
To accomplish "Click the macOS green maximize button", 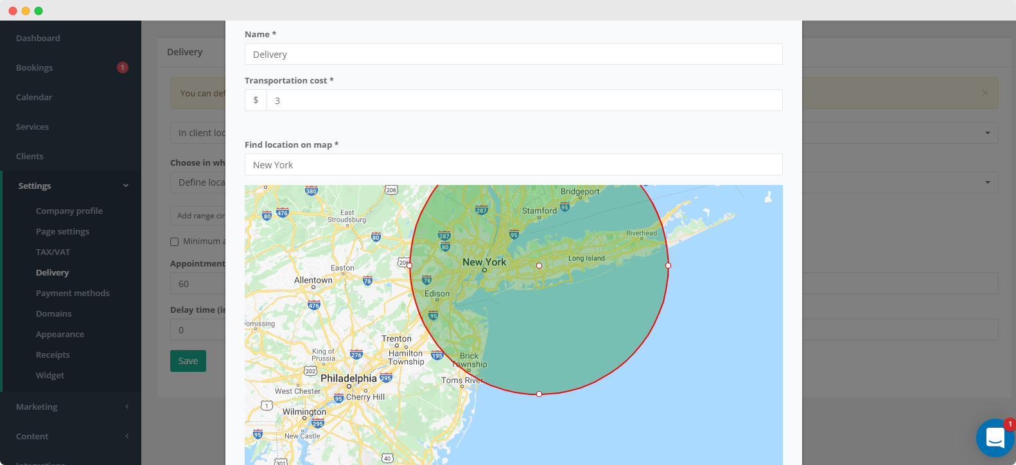I will pos(39,10).
